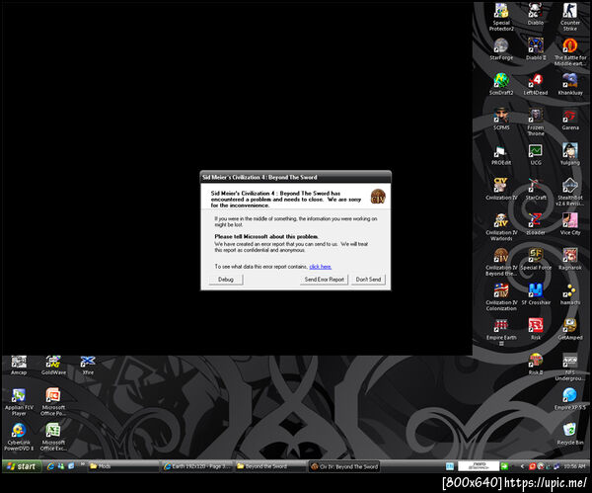Open the Special Protector2 desktop icon
592x493 pixels.
[501, 17]
